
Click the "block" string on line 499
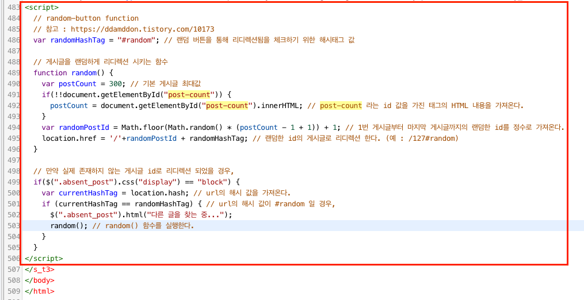click(212, 182)
